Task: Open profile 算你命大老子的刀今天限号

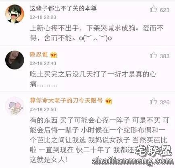Action: (x=66, y=101)
